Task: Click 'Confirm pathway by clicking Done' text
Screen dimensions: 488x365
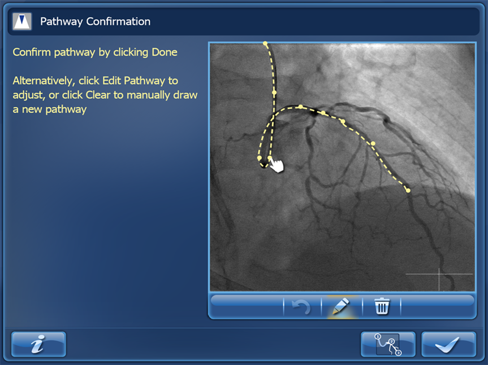Action: (95, 52)
